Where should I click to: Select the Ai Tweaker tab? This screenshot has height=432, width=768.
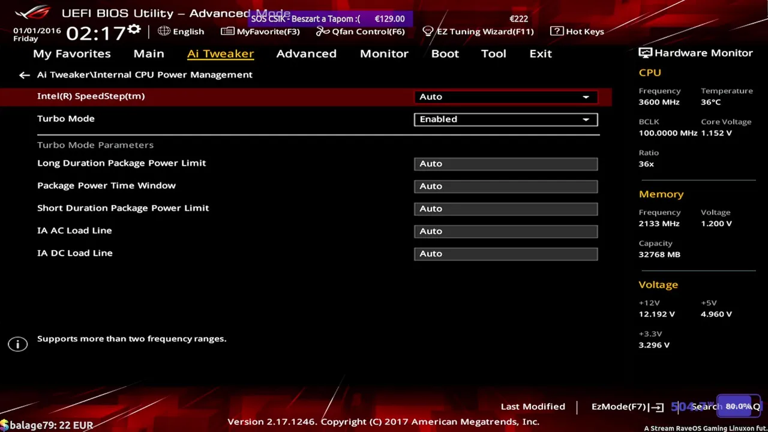220,53
